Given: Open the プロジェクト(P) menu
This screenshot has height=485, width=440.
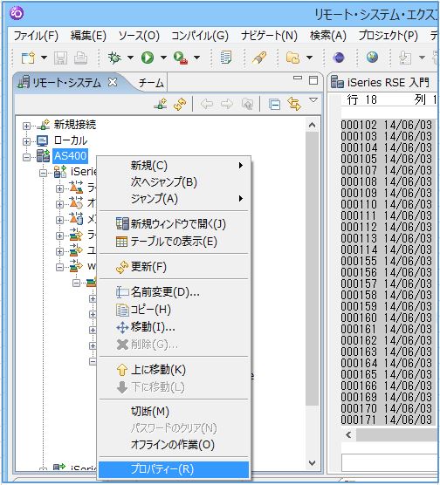Looking at the screenshot, I should click(388, 36).
